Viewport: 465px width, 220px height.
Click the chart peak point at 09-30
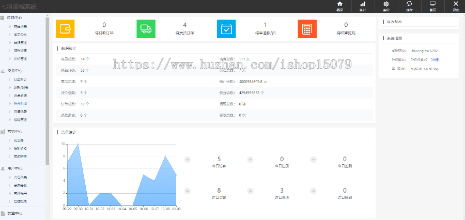78,144
